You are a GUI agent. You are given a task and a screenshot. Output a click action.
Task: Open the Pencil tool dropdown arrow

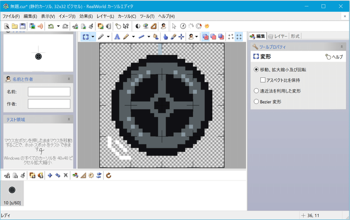(x=133, y=37)
